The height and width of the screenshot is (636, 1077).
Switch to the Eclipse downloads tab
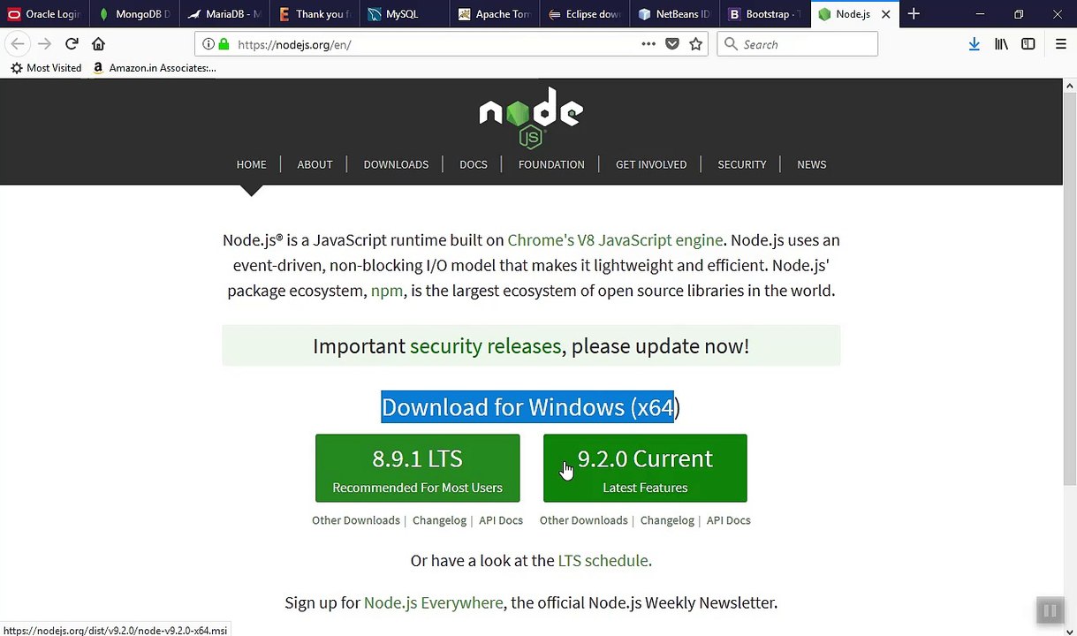585,14
